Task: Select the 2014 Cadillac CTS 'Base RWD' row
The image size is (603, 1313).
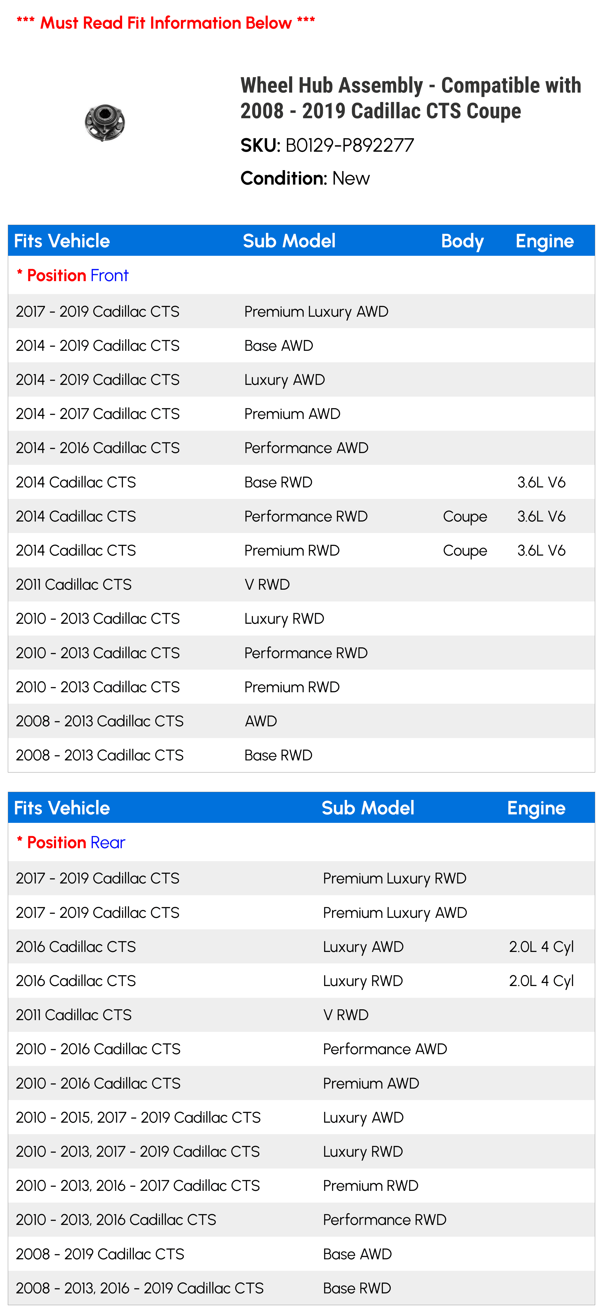Action: tap(301, 482)
